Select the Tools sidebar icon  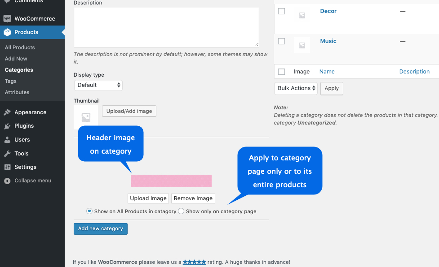[x=8, y=154]
